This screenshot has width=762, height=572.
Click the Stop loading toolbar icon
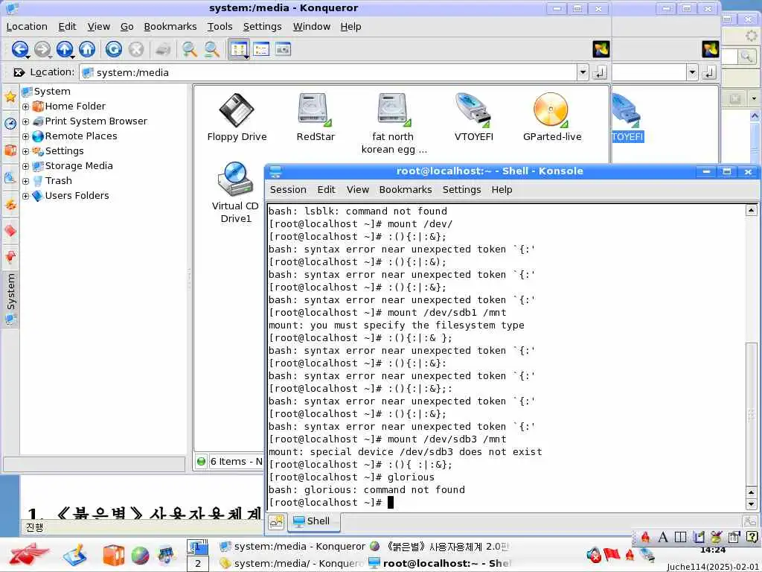pos(136,49)
